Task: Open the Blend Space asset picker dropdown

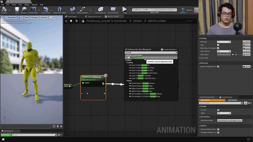Action: click(224, 54)
